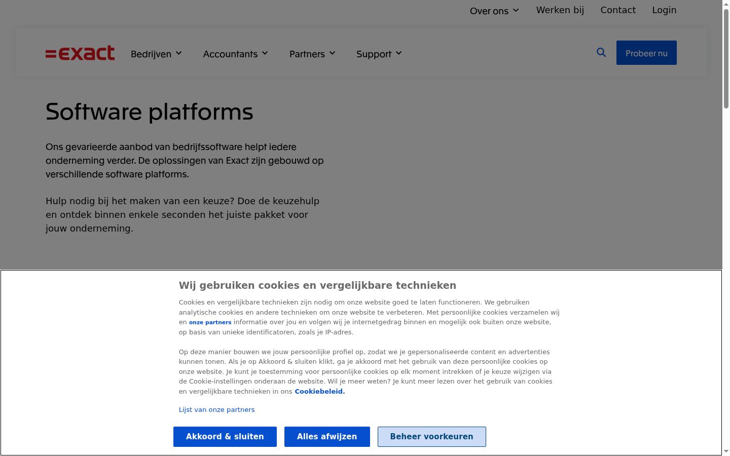This screenshot has height=456, width=730.
Task: Accept cookies with Akkoord & sluiten
Action: (x=225, y=437)
